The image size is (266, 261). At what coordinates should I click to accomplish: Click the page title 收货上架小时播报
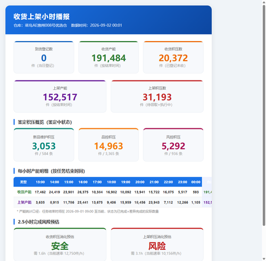click(x=41, y=17)
